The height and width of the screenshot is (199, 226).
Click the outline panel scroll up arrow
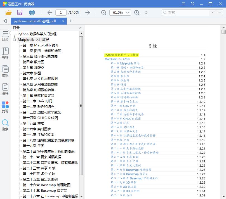point(81,34)
